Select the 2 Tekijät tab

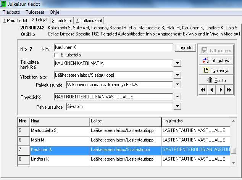coord(40,20)
